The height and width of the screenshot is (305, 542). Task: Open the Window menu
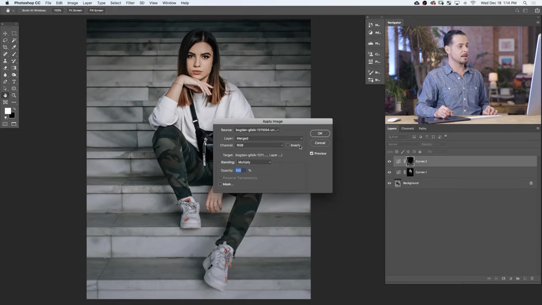point(169,3)
